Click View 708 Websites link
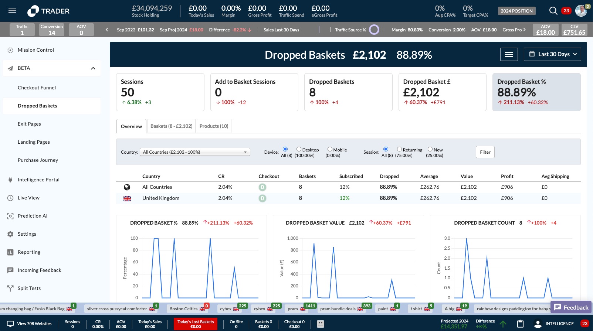The width and height of the screenshot is (593, 331). (34, 324)
